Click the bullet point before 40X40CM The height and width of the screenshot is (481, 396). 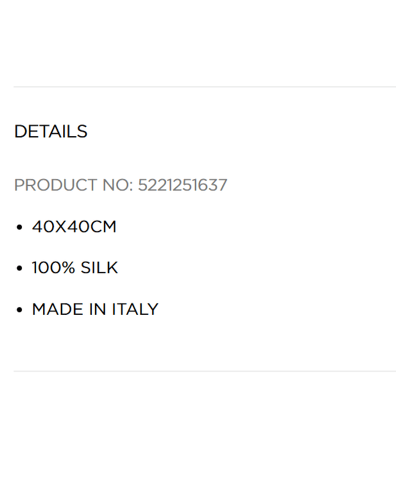[20, 227]
